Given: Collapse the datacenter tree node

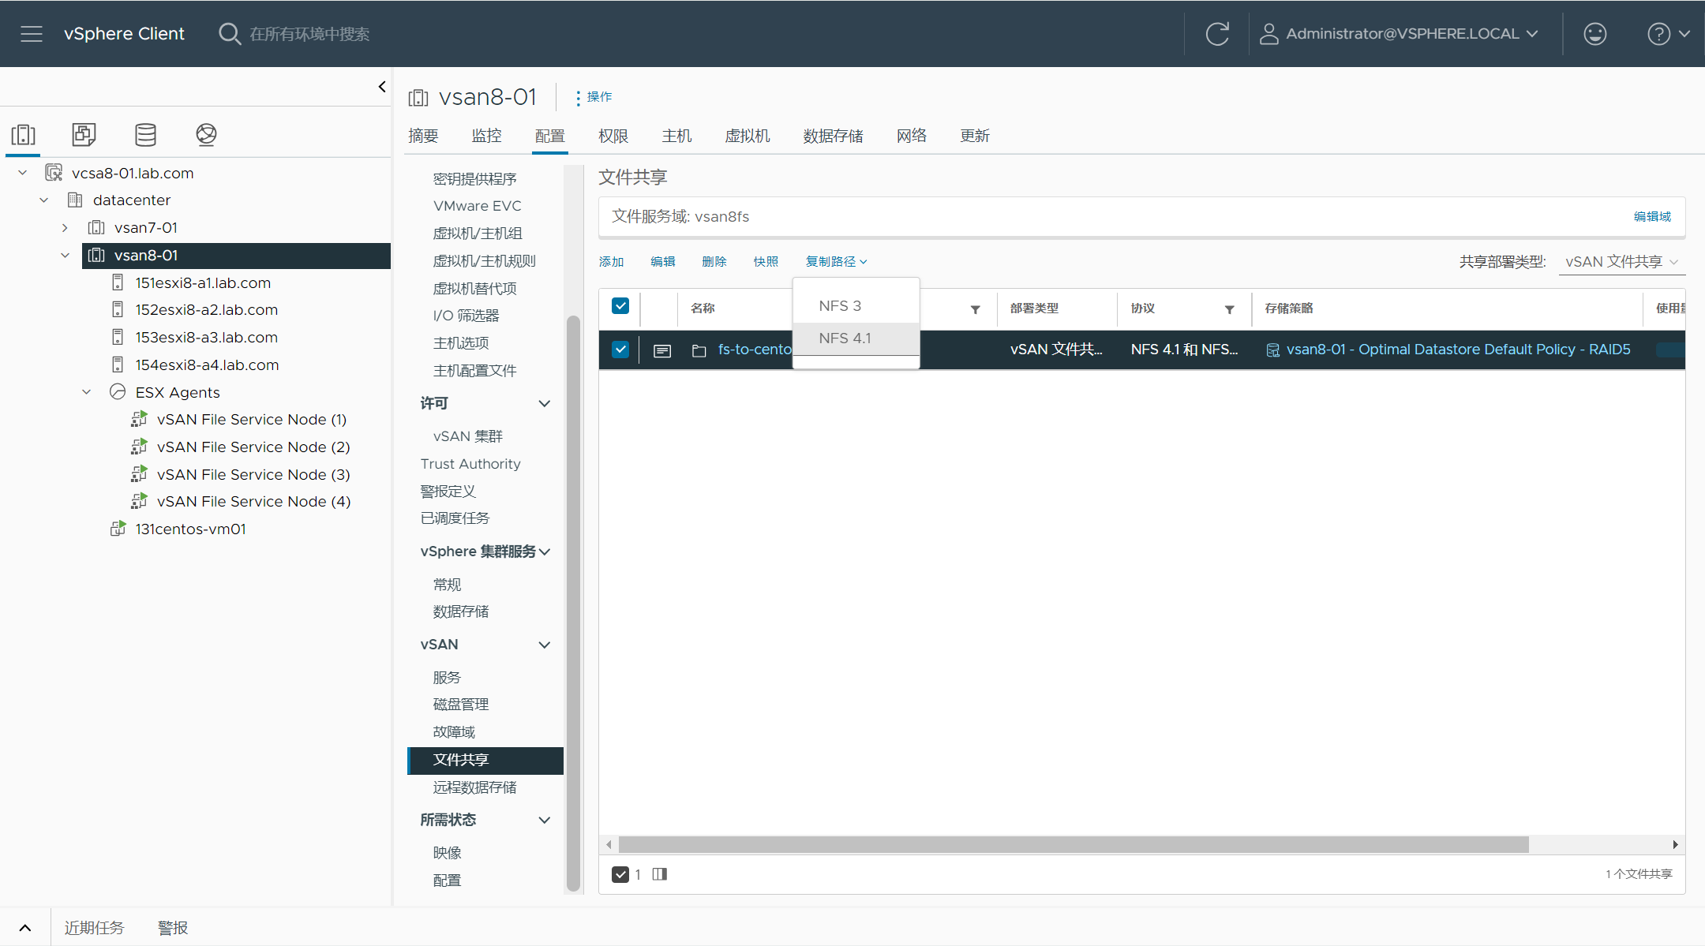Looking at the screenshot, I should point(43,200).
